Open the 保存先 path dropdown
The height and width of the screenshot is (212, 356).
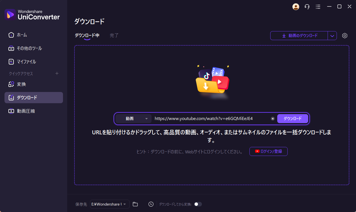pos(110,204)
